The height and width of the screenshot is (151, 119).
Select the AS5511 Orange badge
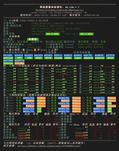click(58, 56)
